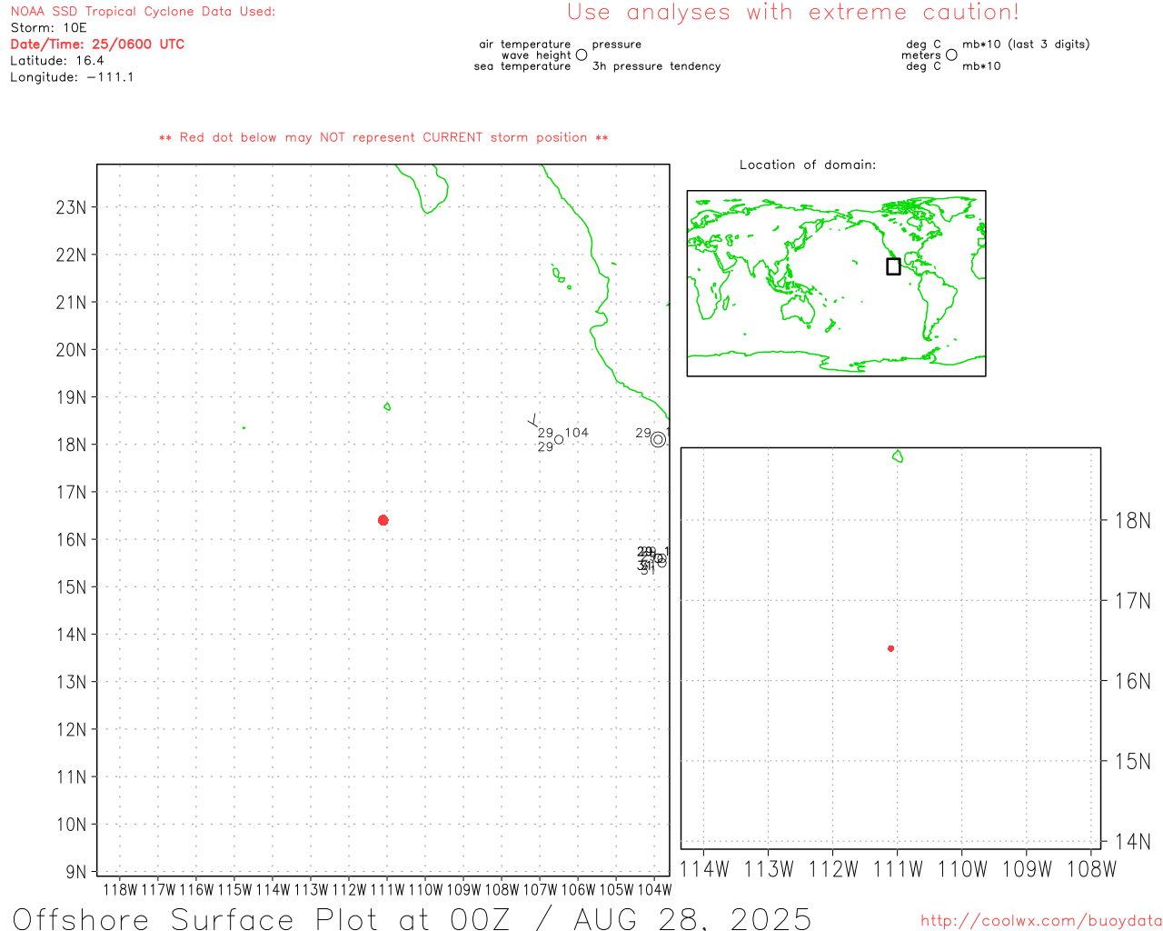The height and width of the screenshot is (931, 1163).
Task: Click the "118W" longitude label
Action: click(x=120, y=889)
